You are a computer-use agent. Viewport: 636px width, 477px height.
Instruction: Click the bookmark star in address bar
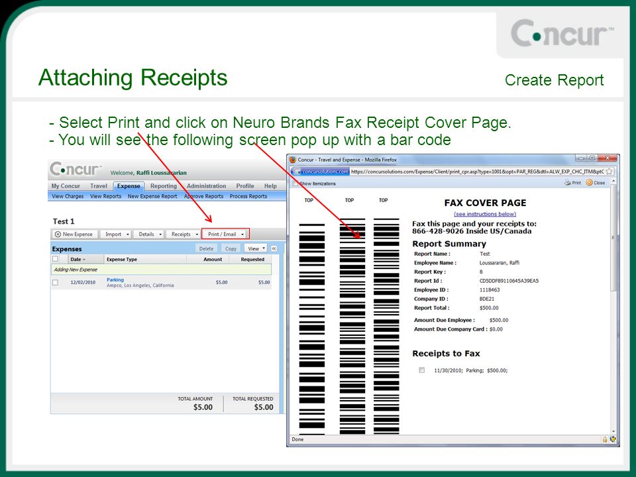609,172
